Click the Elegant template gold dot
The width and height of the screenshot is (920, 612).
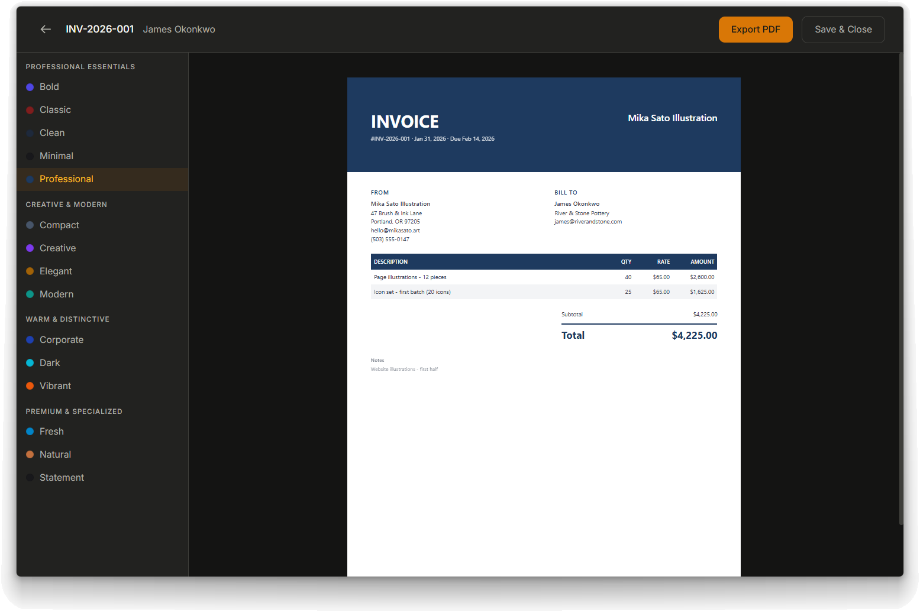(x=30, y=271)
